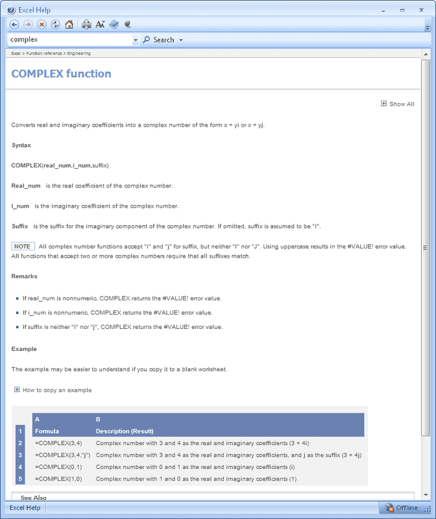Click the 'Remarks' heading
This screenshot has height=519, width=436.
coord(24,276)
